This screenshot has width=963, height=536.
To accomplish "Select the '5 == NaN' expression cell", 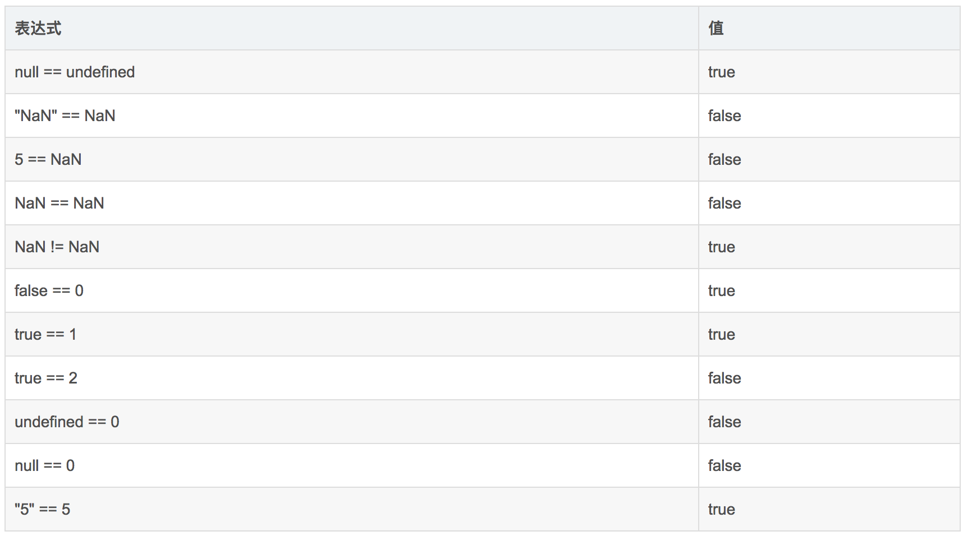I will [48, 160].
